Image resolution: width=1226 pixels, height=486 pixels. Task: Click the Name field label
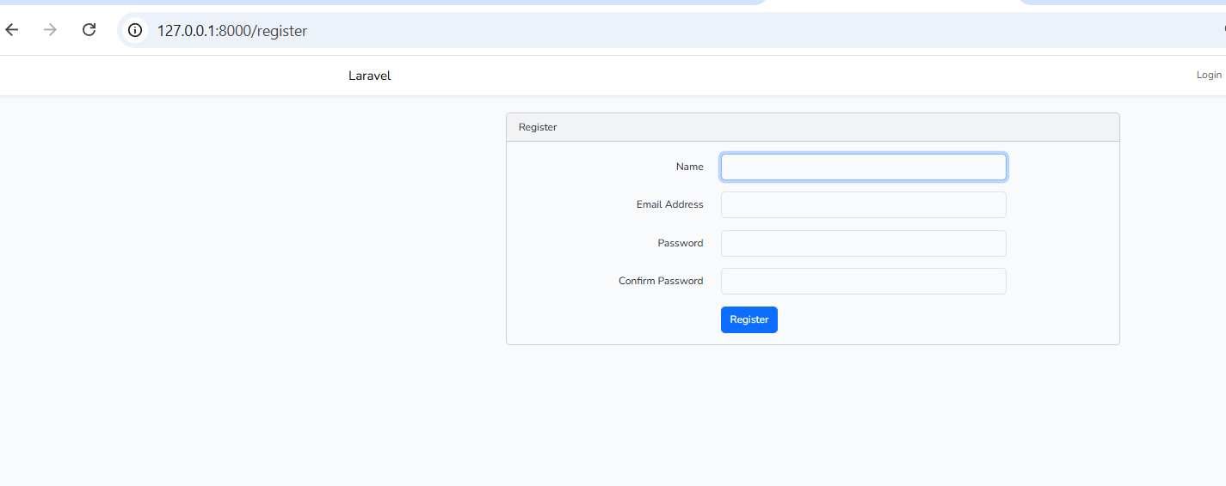click(x=690, y=167)
